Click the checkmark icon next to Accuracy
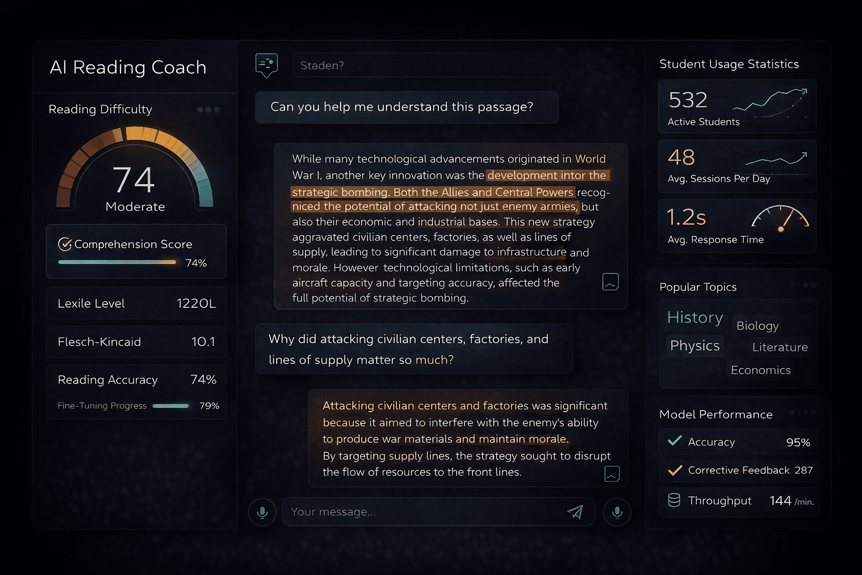The image size is (862, 575). pyautogui.click(x=675, y=442)
